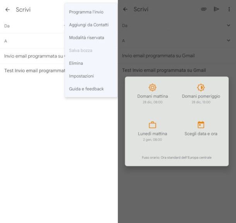Screen dimensions: 236x223
Task: Click the Da field in left screen
Action: coord(32,26)
